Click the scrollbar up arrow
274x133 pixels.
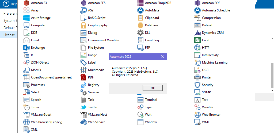[272, 38]
